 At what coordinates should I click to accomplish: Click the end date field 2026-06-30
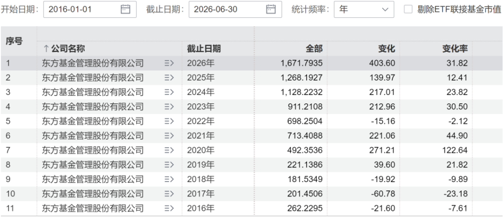(235, 9)
